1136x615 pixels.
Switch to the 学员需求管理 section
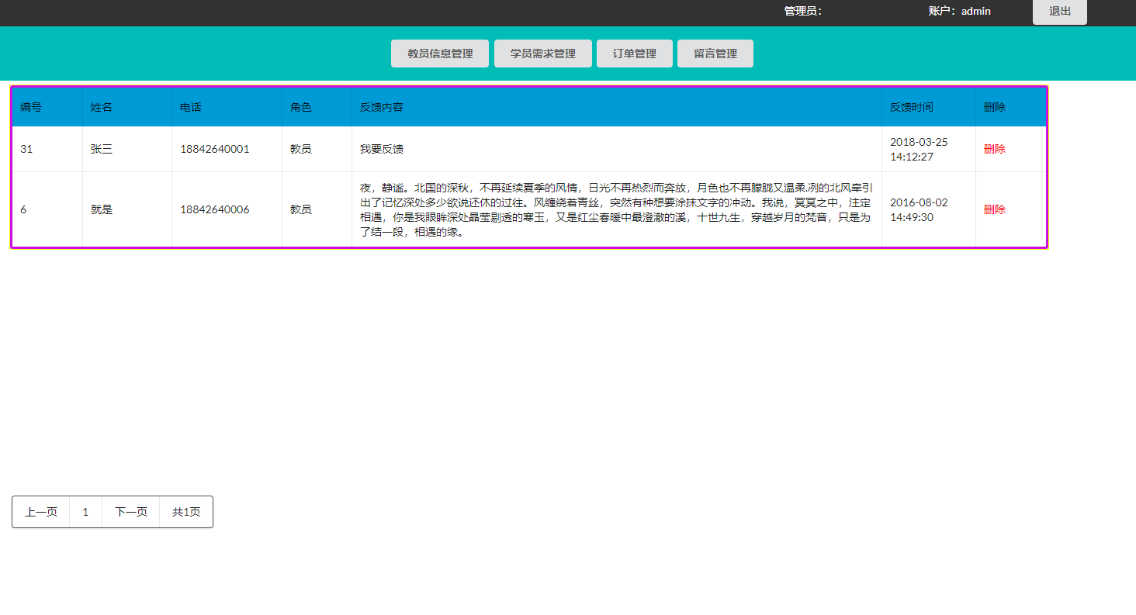(x=542, y=53)
